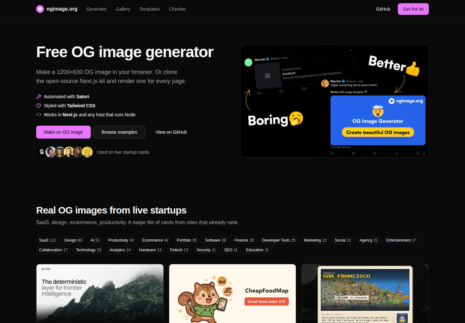Screen dimensions: 465x323
Task: Select the Security 11 filter chip
Action: tap(206, 250)
